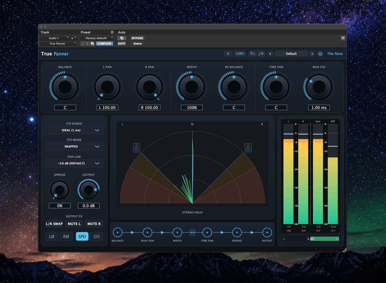Enable the GO toggle

pyautogui.click(x=96, y=236)
